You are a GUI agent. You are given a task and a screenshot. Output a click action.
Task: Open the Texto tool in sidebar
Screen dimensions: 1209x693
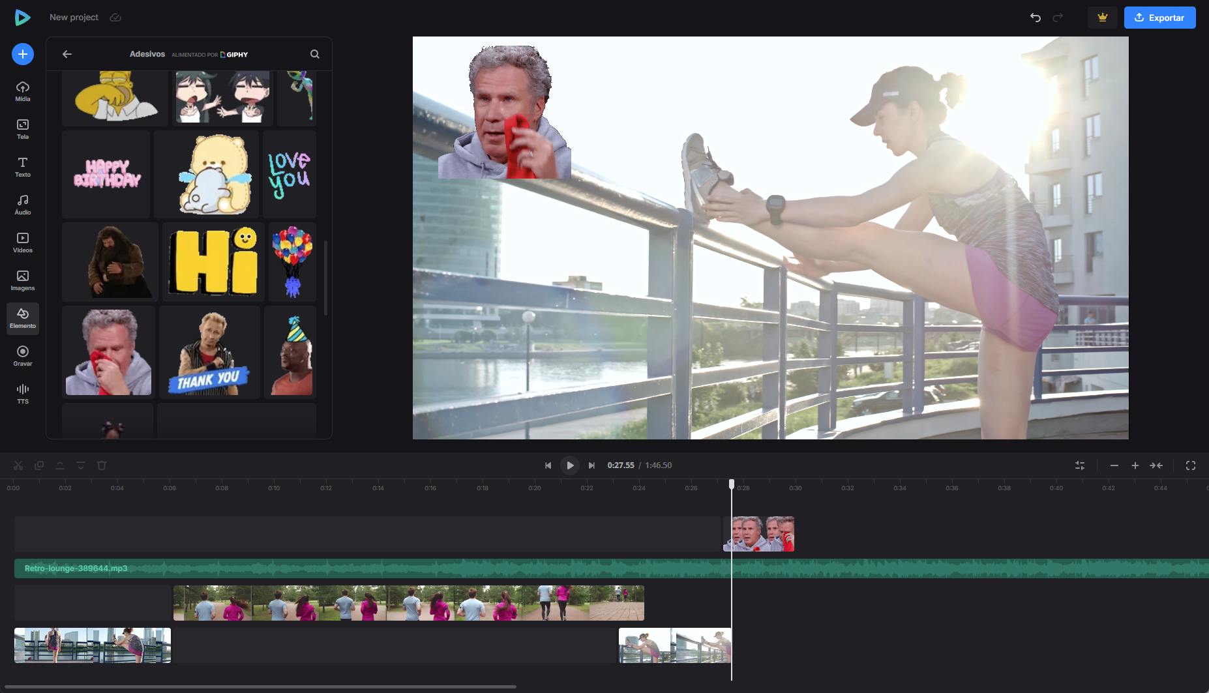23,167
